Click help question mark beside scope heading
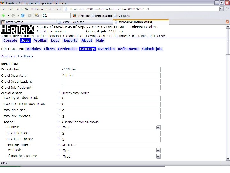 click(59, 122)
